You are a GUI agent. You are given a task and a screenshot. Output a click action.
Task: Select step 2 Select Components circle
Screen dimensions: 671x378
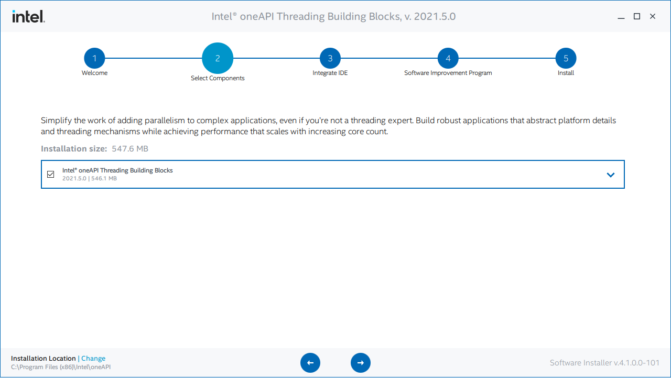[x=218, y=58]
